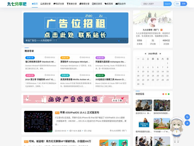194x146 pixels.
Task: Open the 标签库 menu
Action: (109, 4)
